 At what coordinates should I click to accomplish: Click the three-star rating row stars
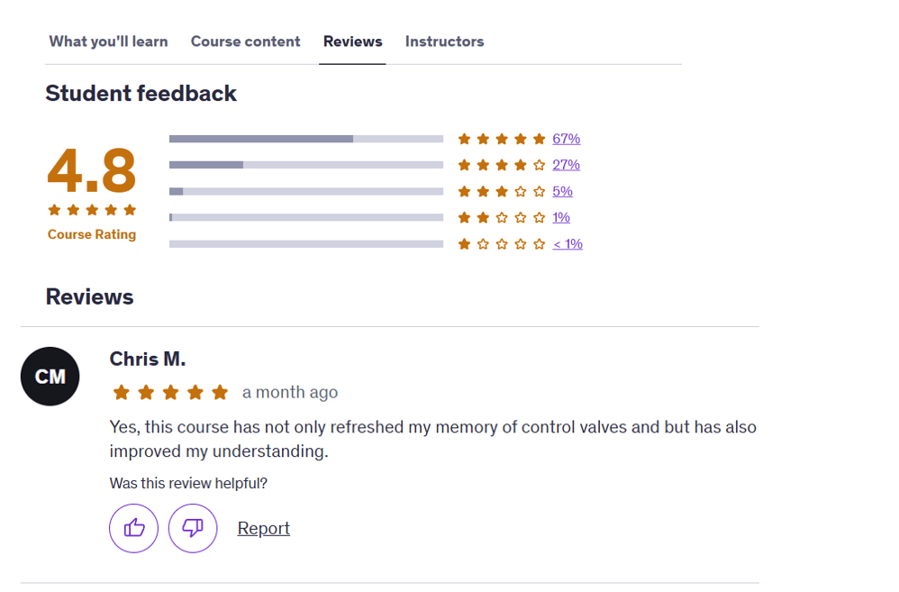pyautogui.click(x=501, y=192)
